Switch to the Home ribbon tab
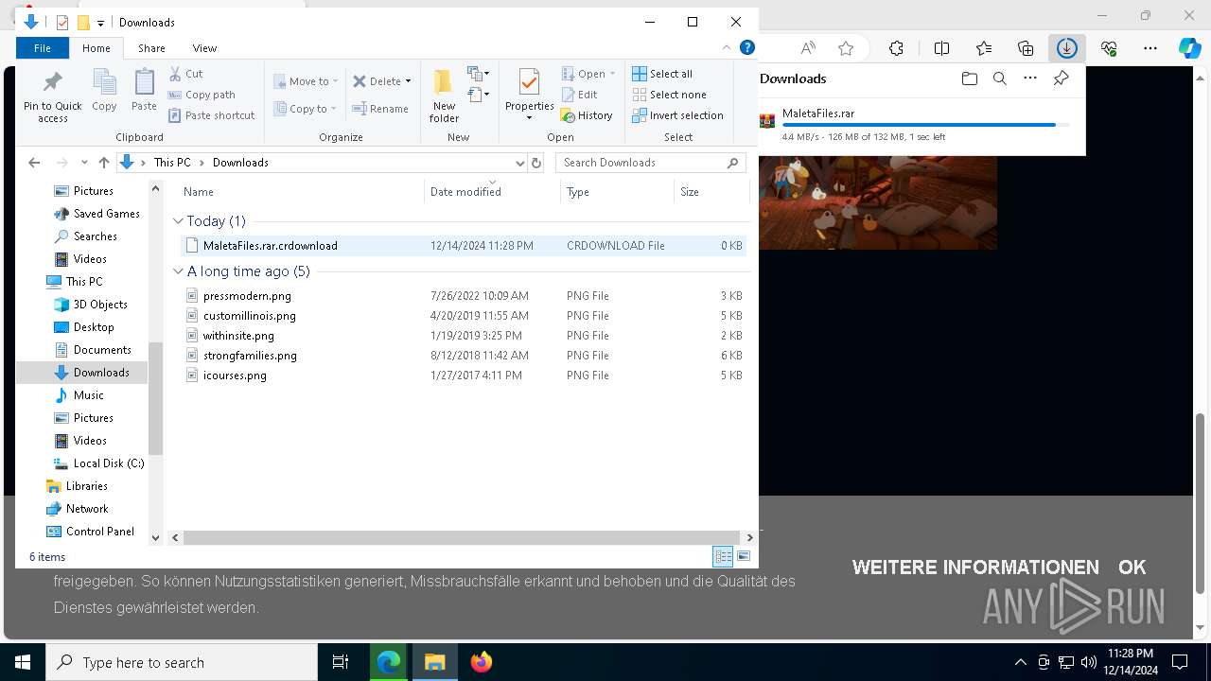The image size is (1211, 681). (x=96, y=48)
